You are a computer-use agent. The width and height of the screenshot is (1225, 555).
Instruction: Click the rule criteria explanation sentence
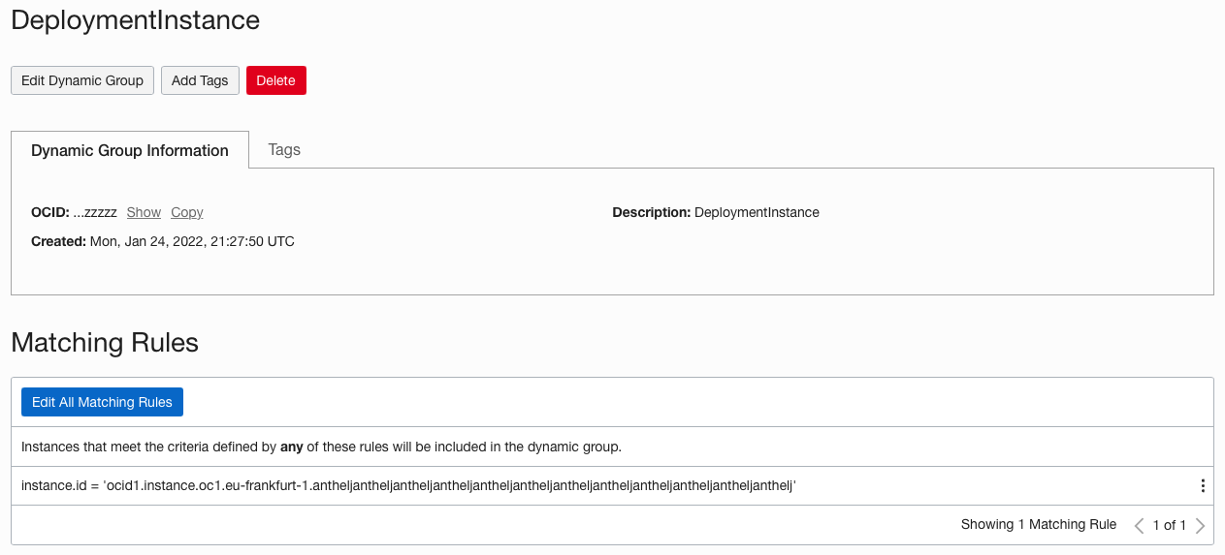[x=321, y=447]
